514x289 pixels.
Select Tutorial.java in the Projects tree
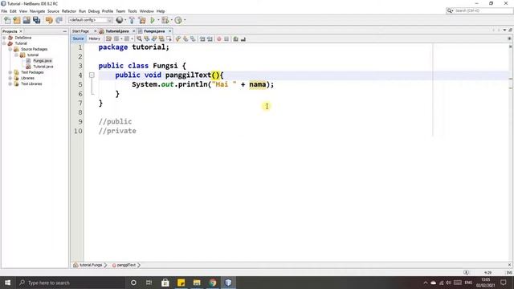[x=43, y=67]
